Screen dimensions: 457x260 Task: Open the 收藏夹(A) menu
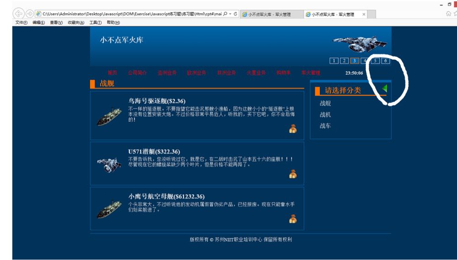(x=76, y=22)
